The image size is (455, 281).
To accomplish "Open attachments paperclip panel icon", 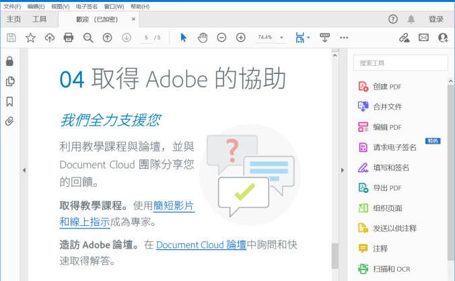I will click(9, 121).
